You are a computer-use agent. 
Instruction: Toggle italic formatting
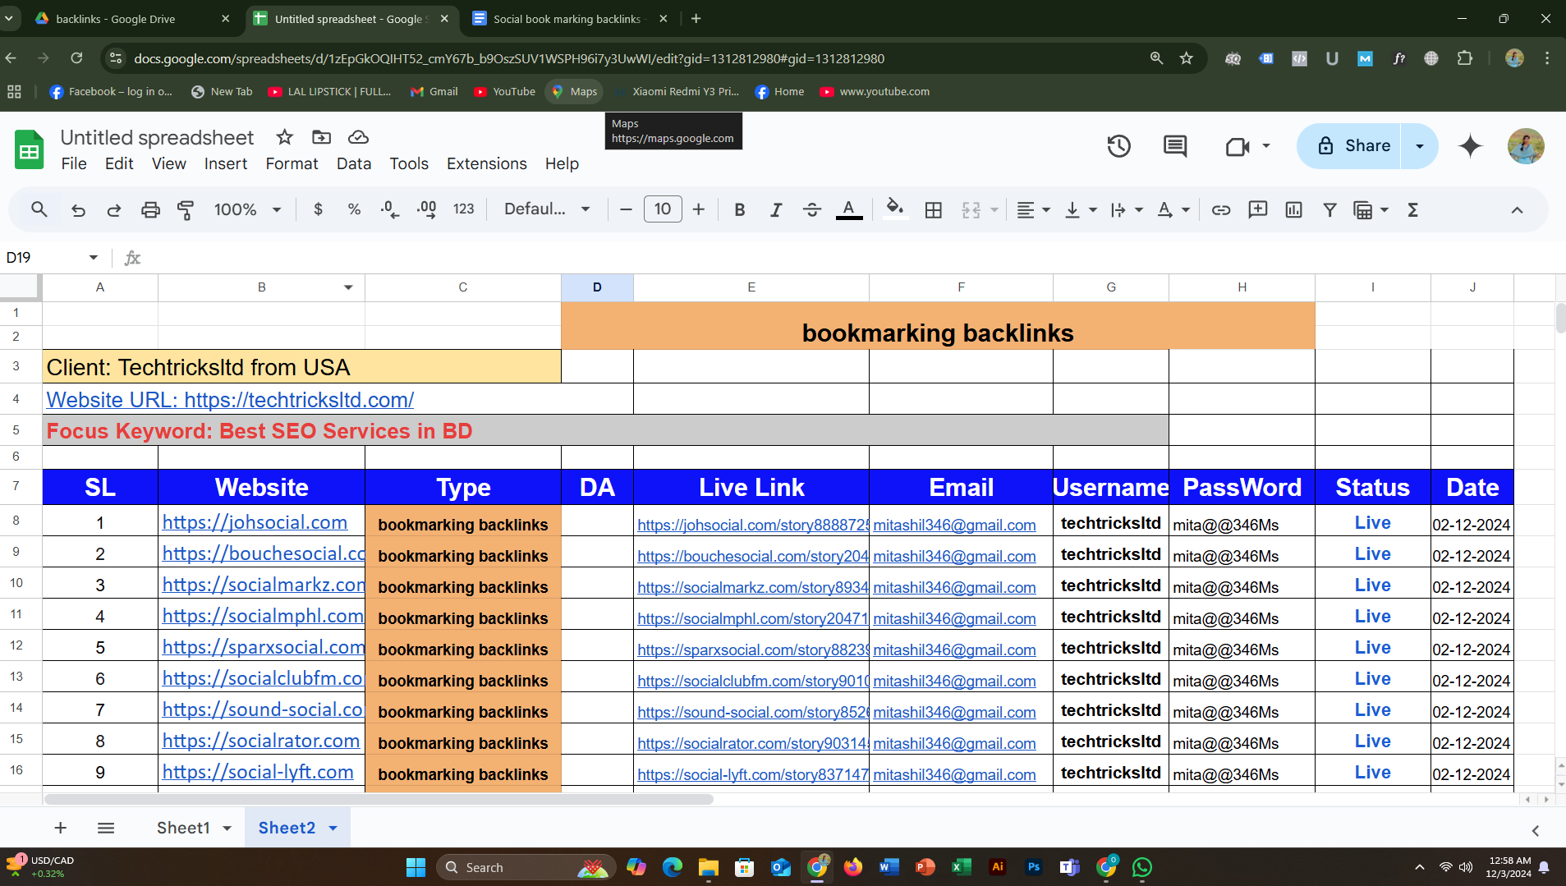(775, 210)
